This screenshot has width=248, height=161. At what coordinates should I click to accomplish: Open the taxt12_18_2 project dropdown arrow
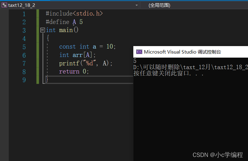(x=136, y=5)
